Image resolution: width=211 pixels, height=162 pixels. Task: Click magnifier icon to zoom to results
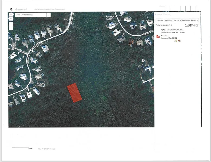[x=194, y=25]
